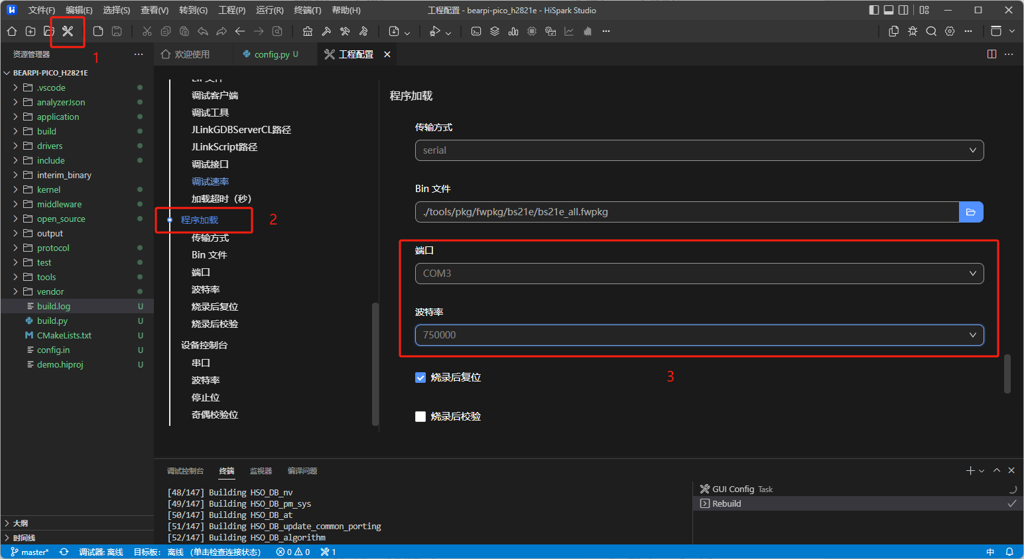Click the back navigation arrow in the toolbar
Screen dimensions: 1024x559
pos(240,31)
